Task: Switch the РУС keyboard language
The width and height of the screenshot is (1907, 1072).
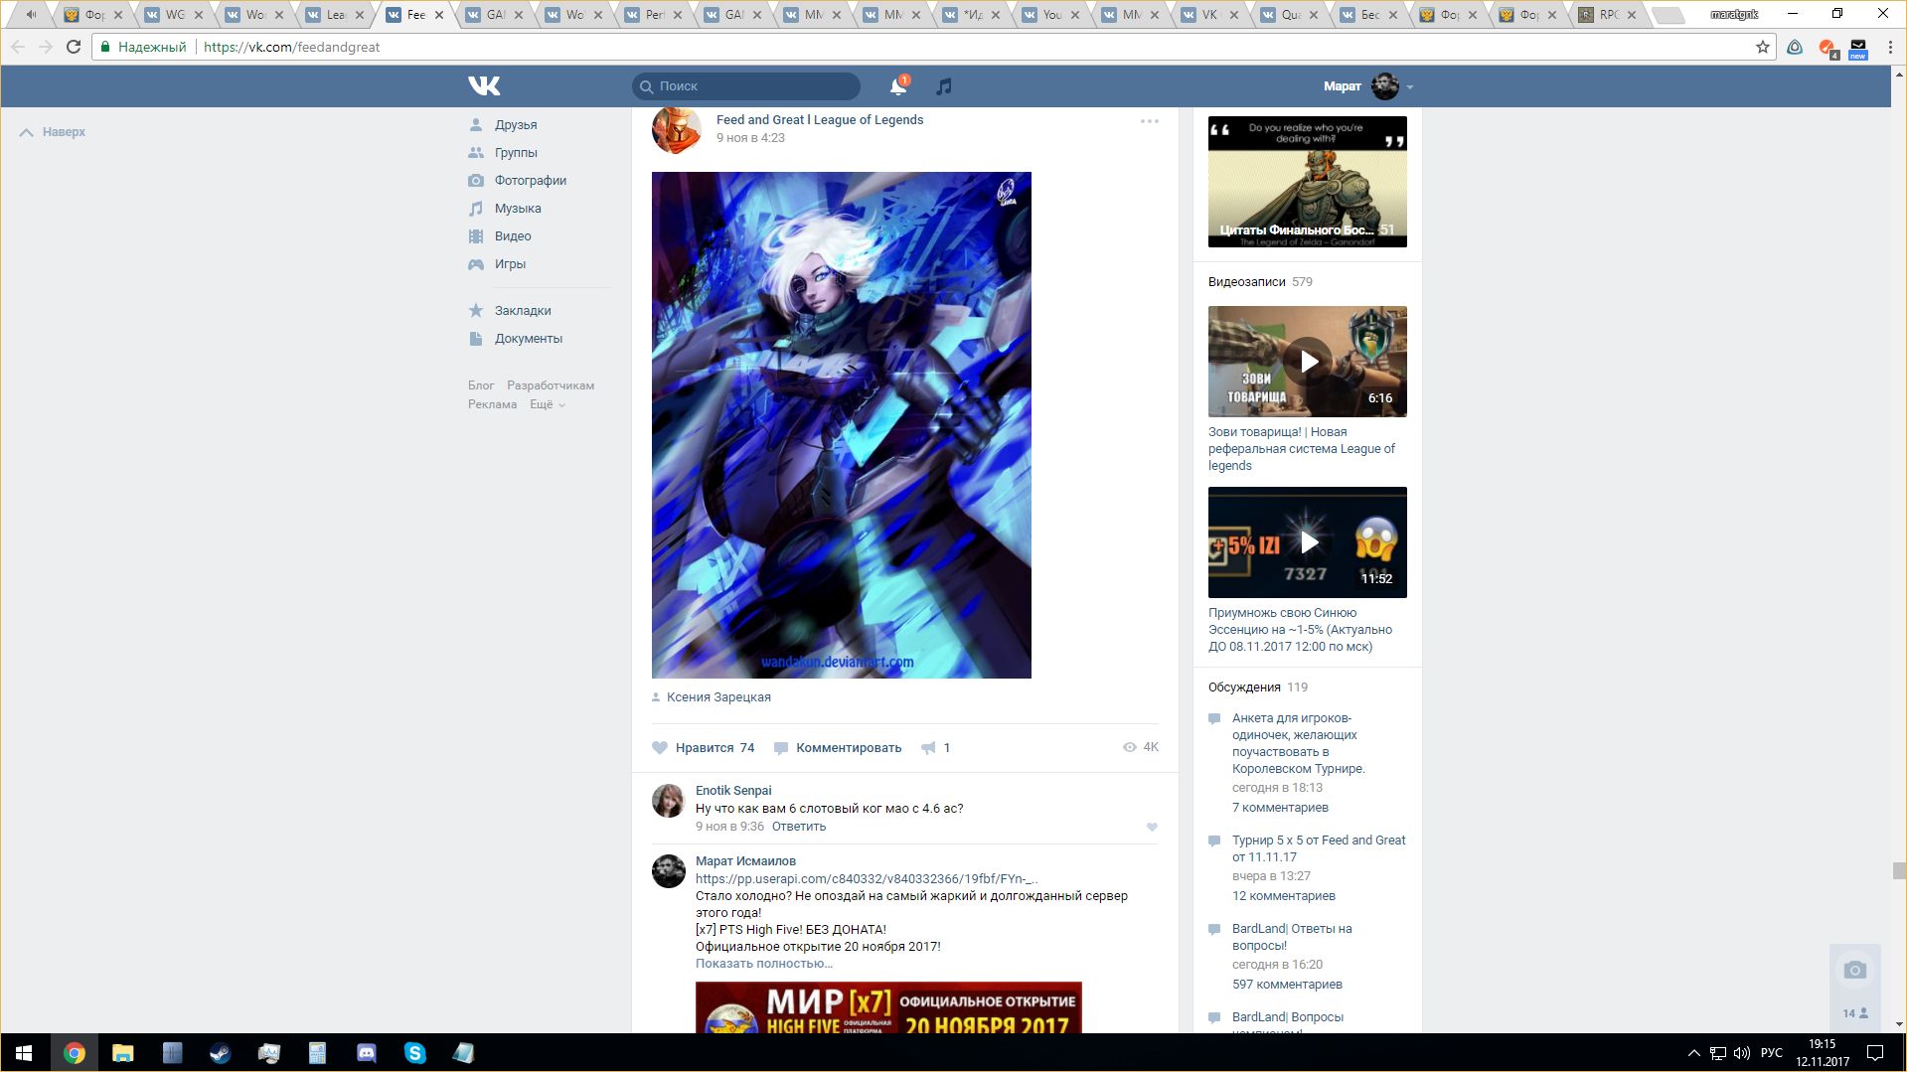Action: coord(1772,1053)
